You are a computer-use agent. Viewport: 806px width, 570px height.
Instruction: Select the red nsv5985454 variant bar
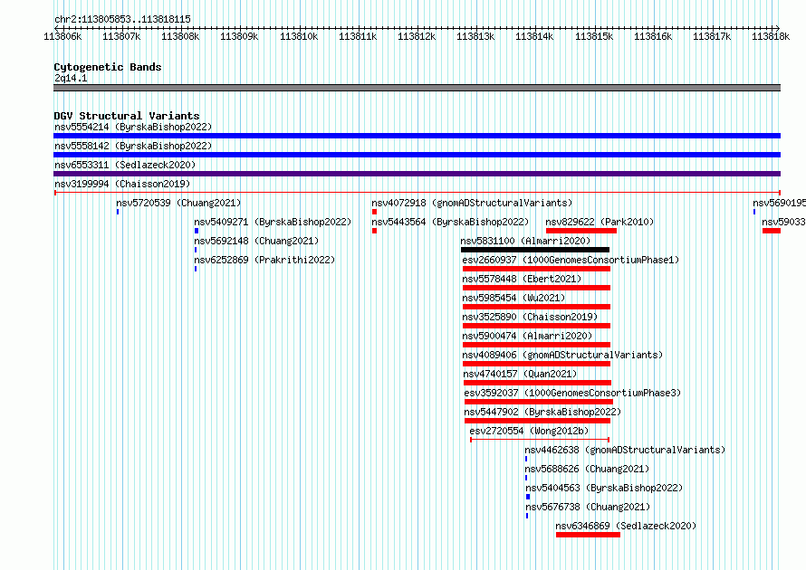pos(537,307)
